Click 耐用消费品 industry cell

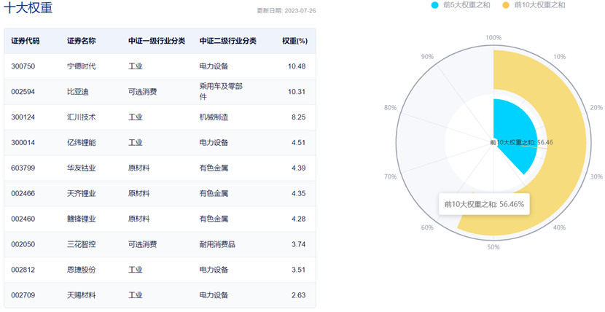[217, 244]
